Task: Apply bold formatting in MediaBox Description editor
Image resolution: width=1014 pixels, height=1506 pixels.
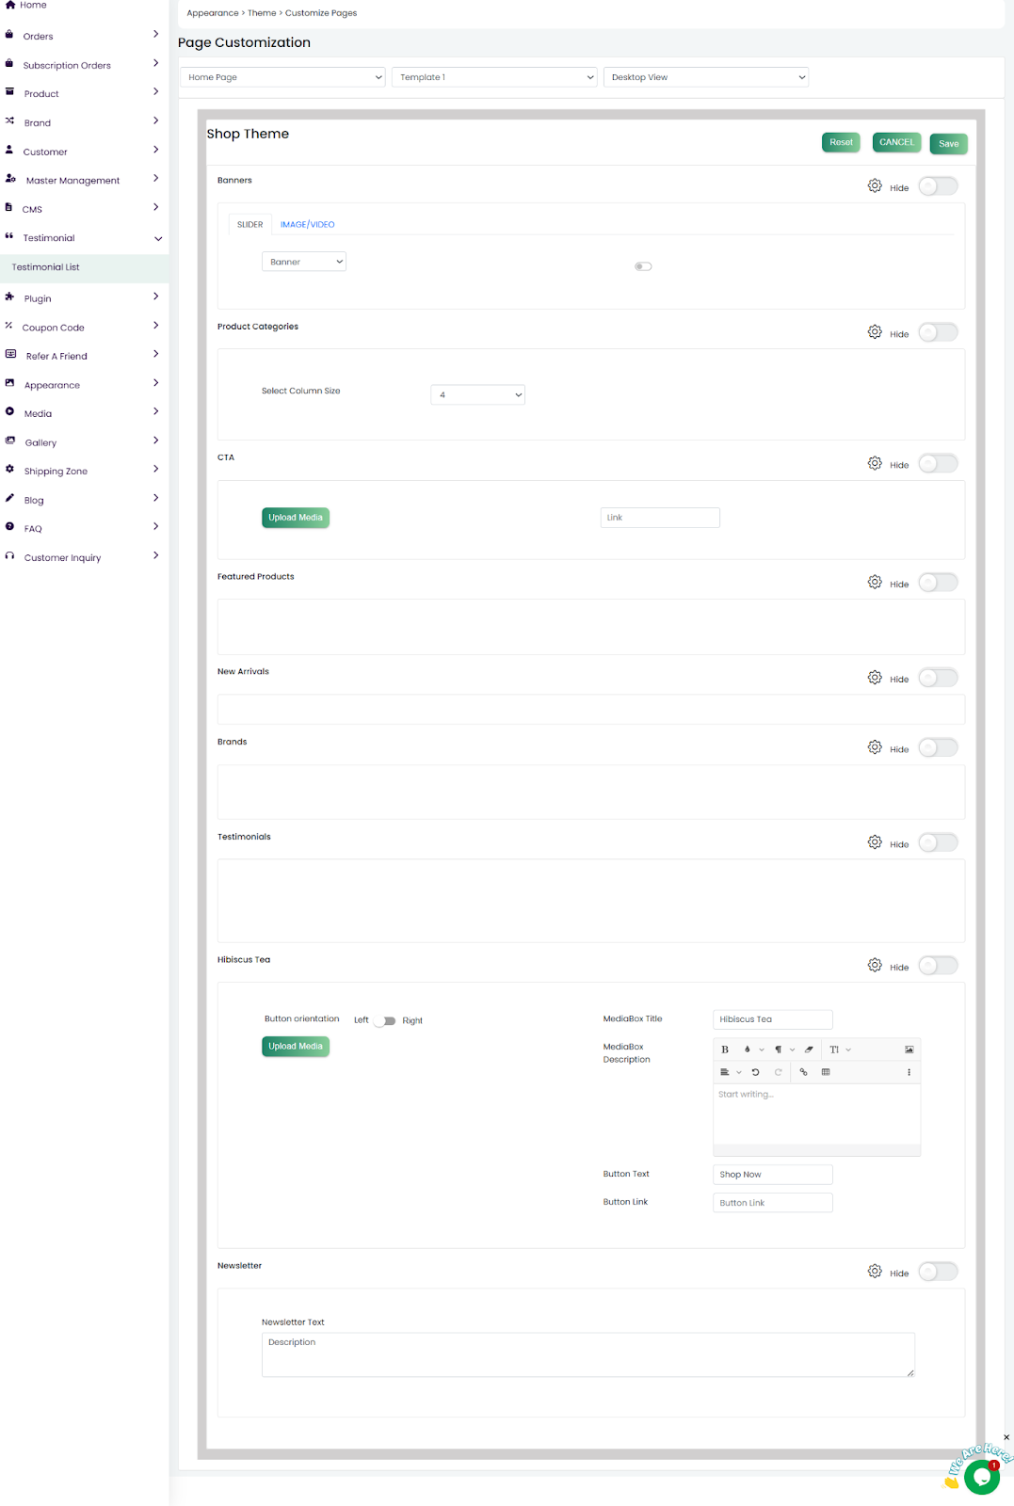Action: coord(725,1049)
